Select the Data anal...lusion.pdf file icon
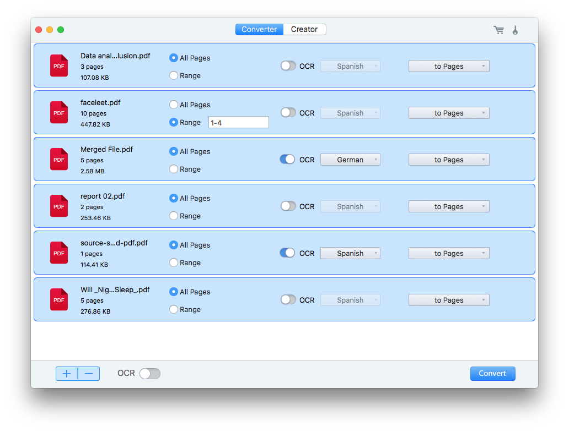 click(x=58, y=65)
